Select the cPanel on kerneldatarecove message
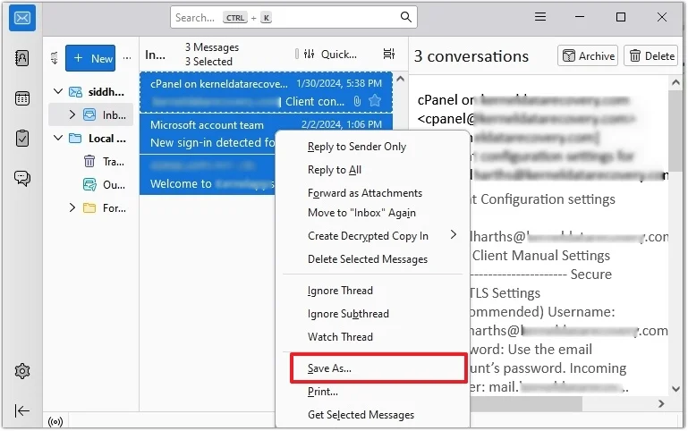The image size is (688, 431). (x=266, y=92)
